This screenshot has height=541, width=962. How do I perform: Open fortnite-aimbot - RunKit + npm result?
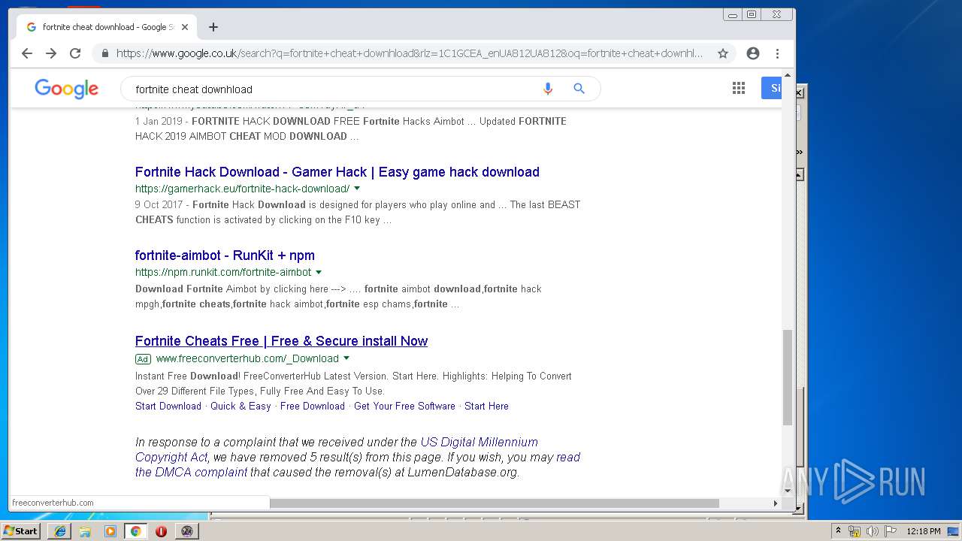click(x=225, y=255)
